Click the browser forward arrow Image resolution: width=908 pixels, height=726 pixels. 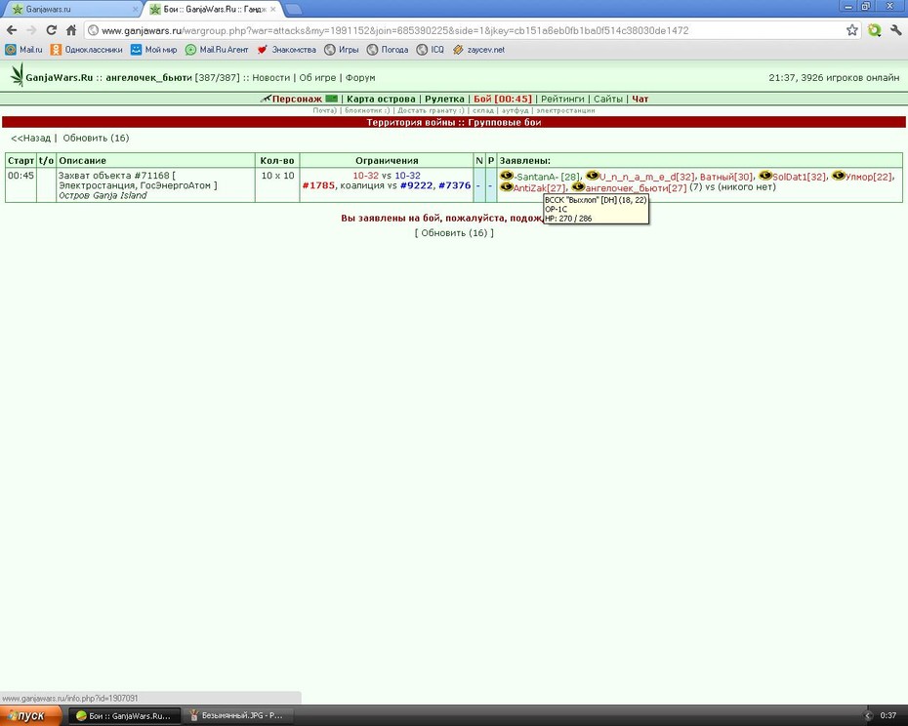click(x=31, y=30)
